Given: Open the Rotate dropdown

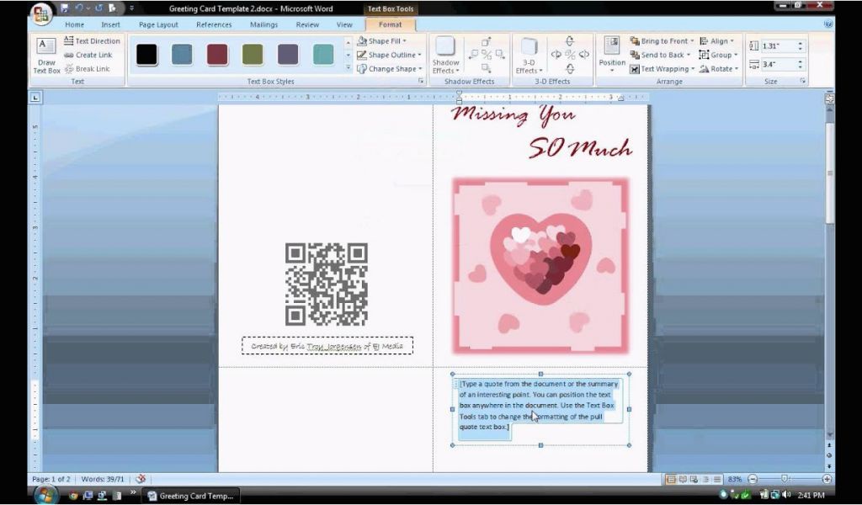Looking at the screenshot, I should (719, 69).
